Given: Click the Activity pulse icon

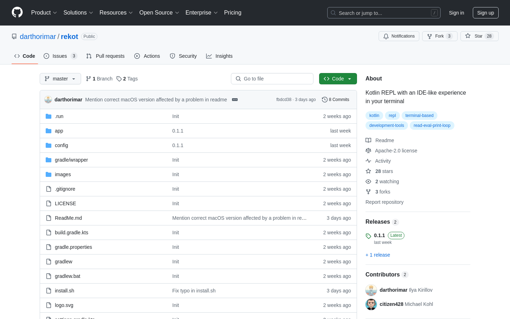Looking at the screenshot, I should pos(368,161).
